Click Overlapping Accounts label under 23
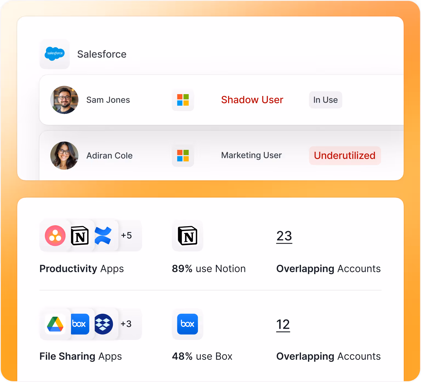The image size is (421, 382). click(x=328, y=269)
